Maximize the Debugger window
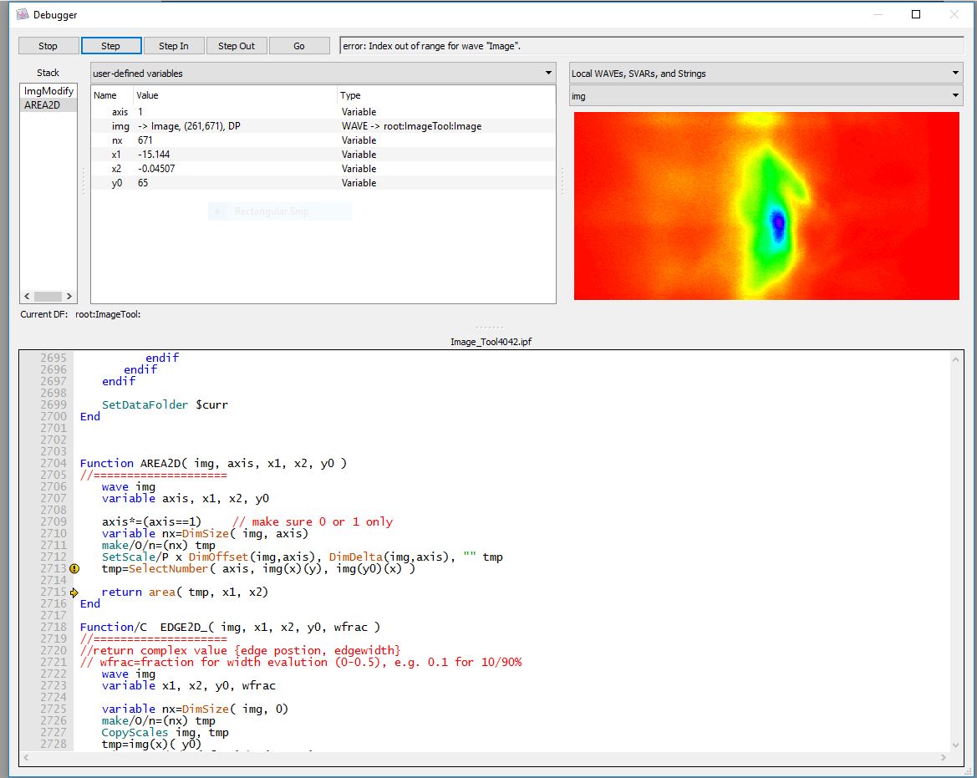Viewport: 977px width, 778px height. [x=916, y=14]
